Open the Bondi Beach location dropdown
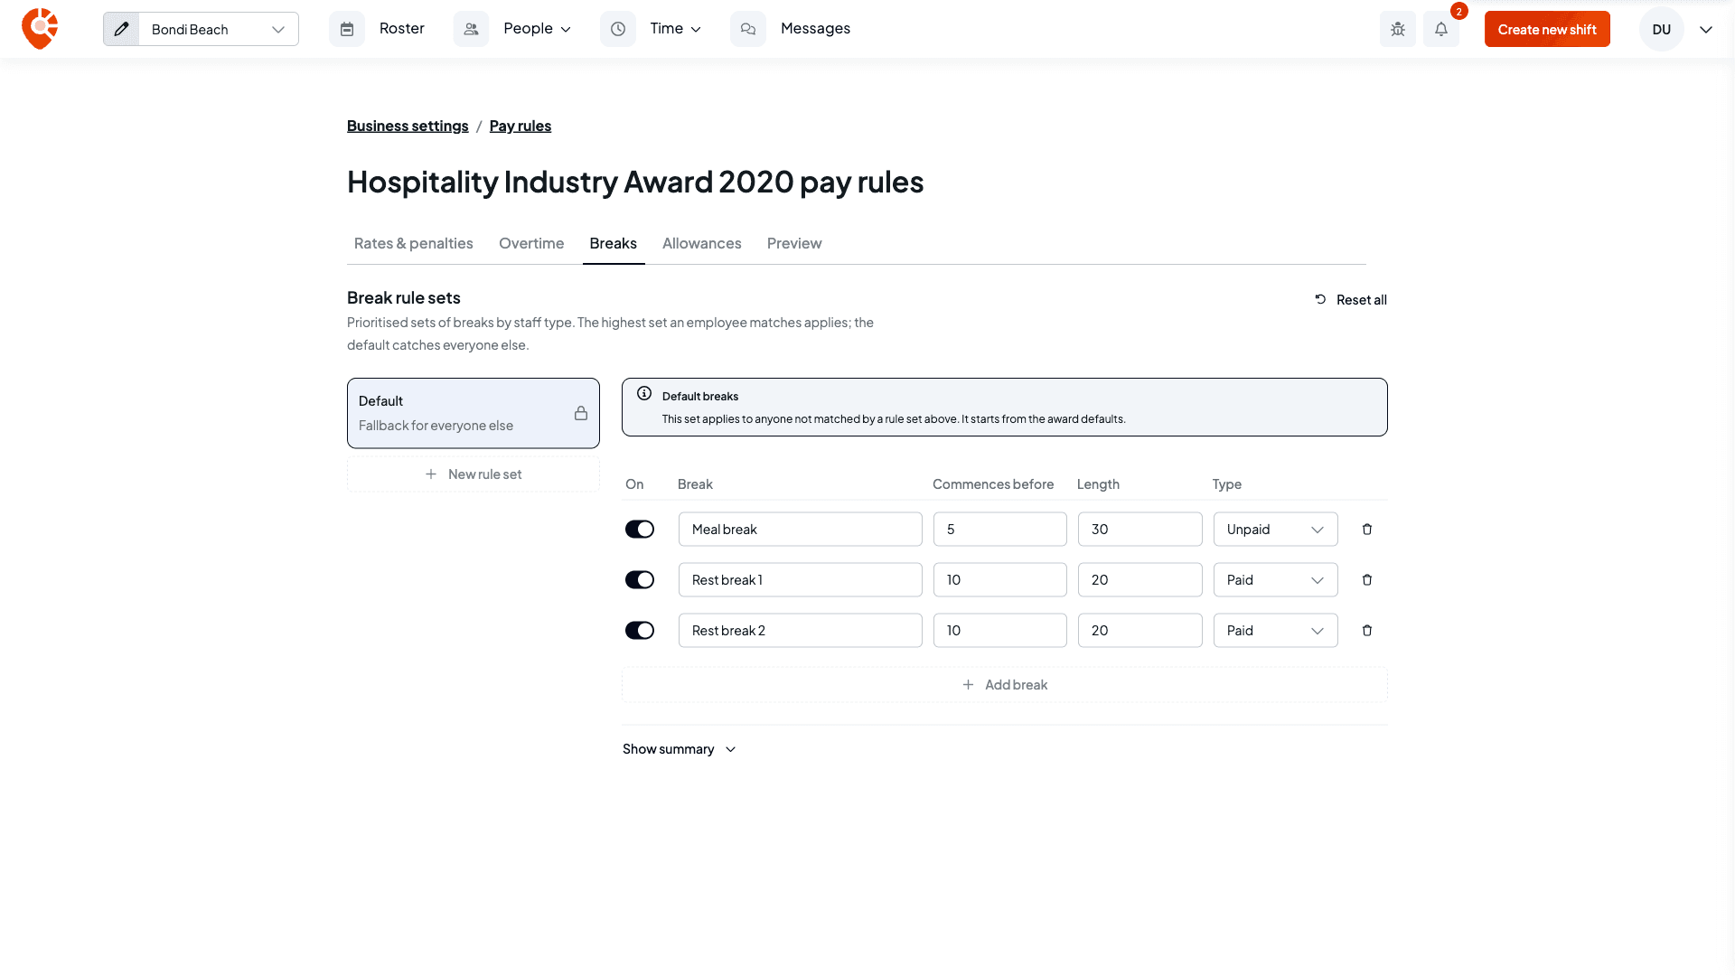The height and width of the screenshot is (976, 1735). tap(219, 29)
